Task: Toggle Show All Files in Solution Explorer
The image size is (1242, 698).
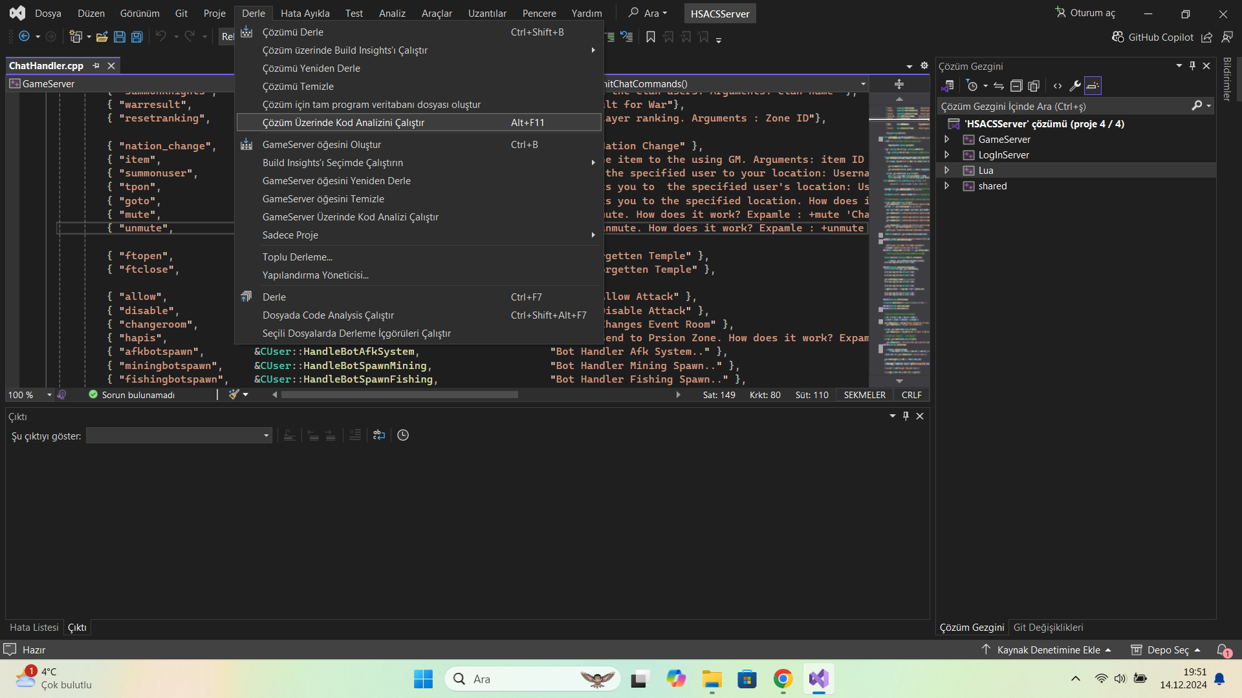Action: pos(1034,85)
